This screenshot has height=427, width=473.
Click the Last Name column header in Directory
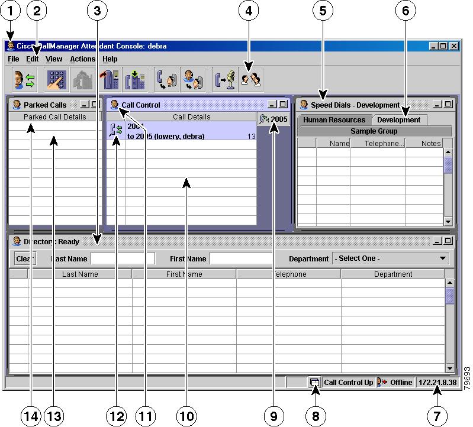pos(80,274)
